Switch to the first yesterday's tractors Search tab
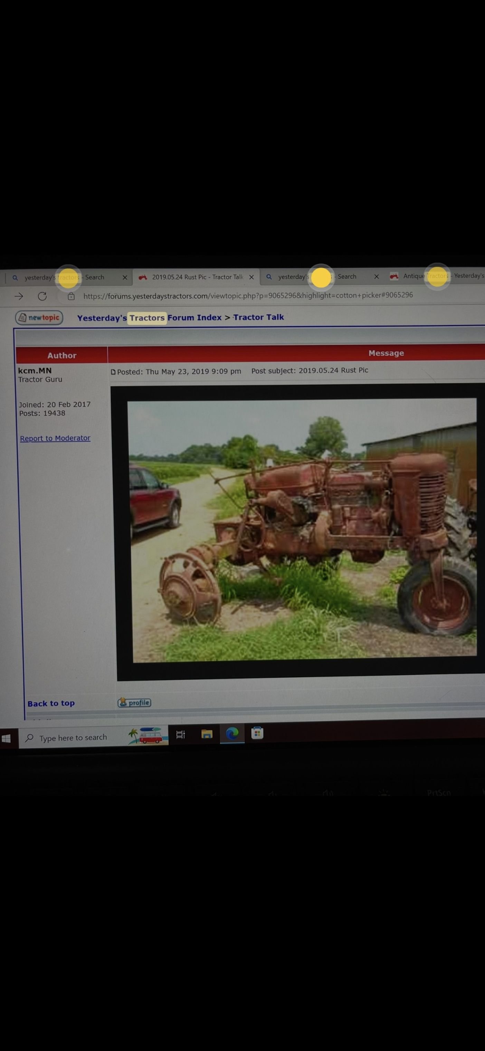 tap(65, 277)
